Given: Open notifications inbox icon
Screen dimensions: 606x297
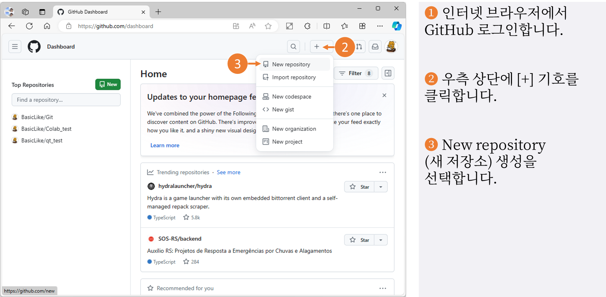Looking at the screenshot, I should pos(375,47).
